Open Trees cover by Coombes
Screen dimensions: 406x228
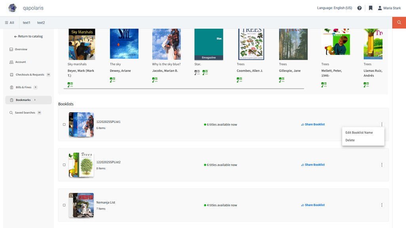coord(251,44)
